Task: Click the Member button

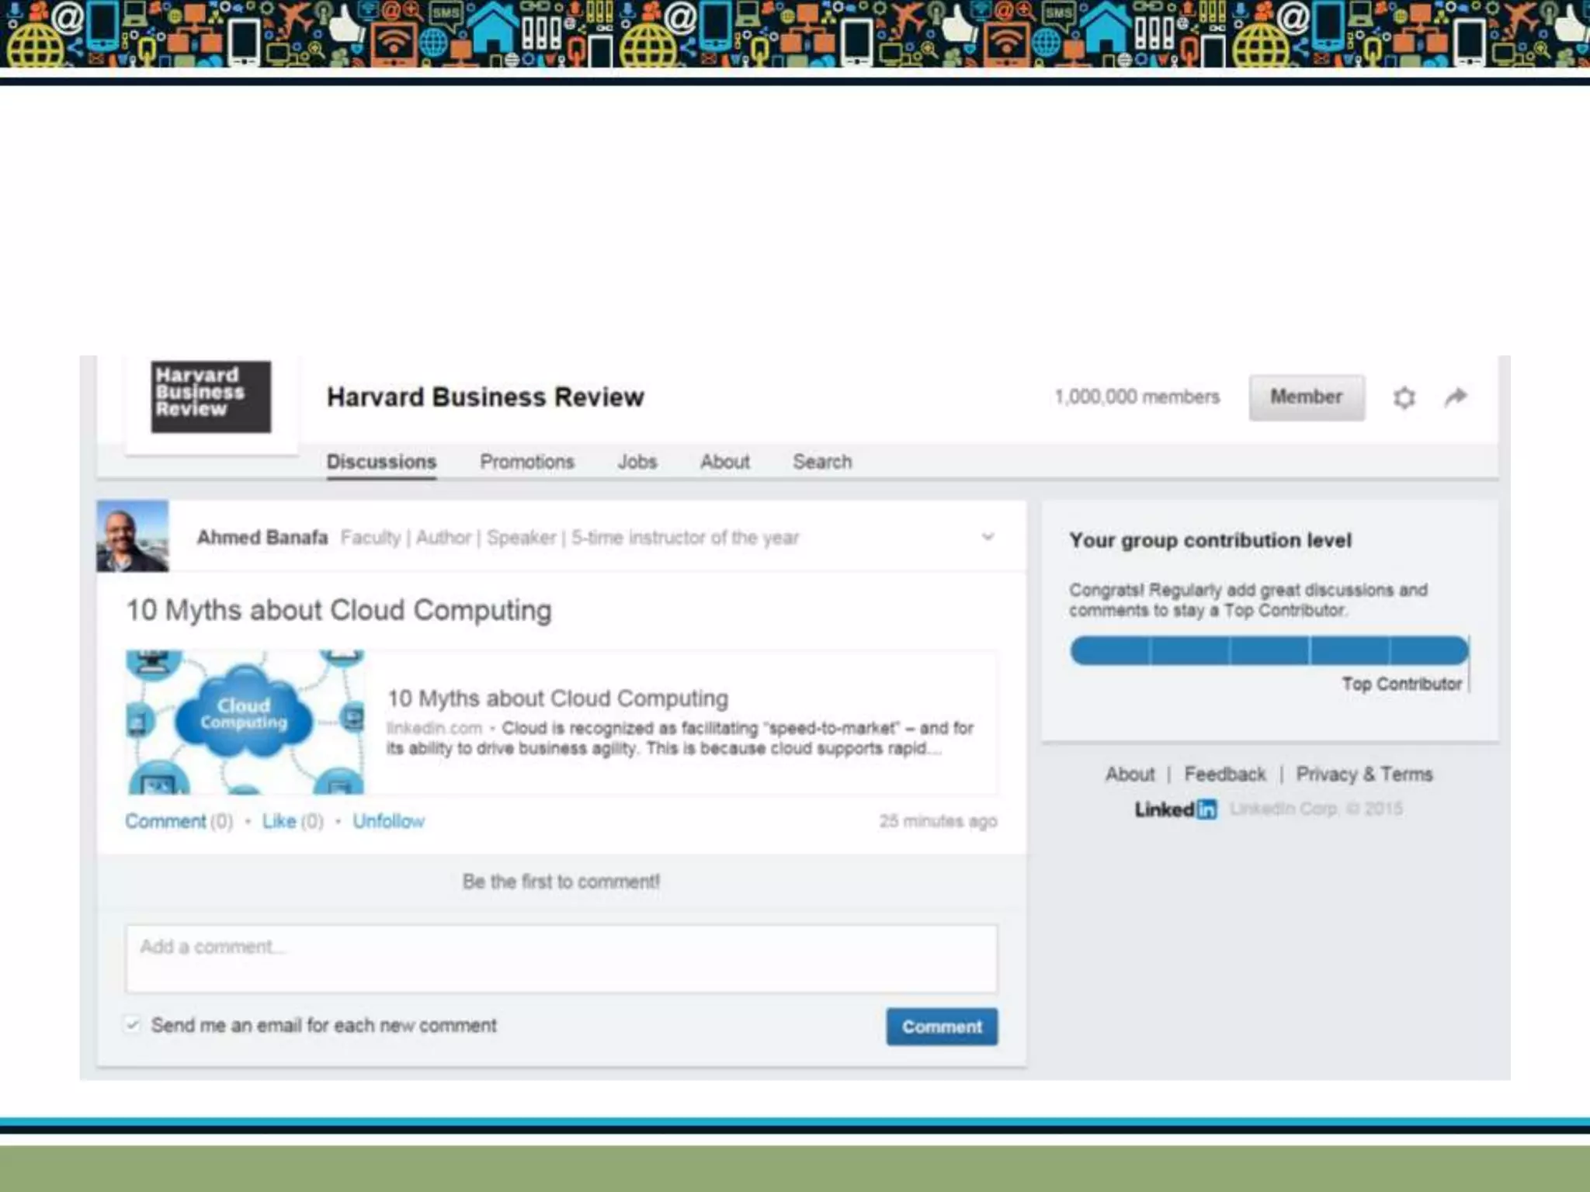Action: tap(1306, 397)
